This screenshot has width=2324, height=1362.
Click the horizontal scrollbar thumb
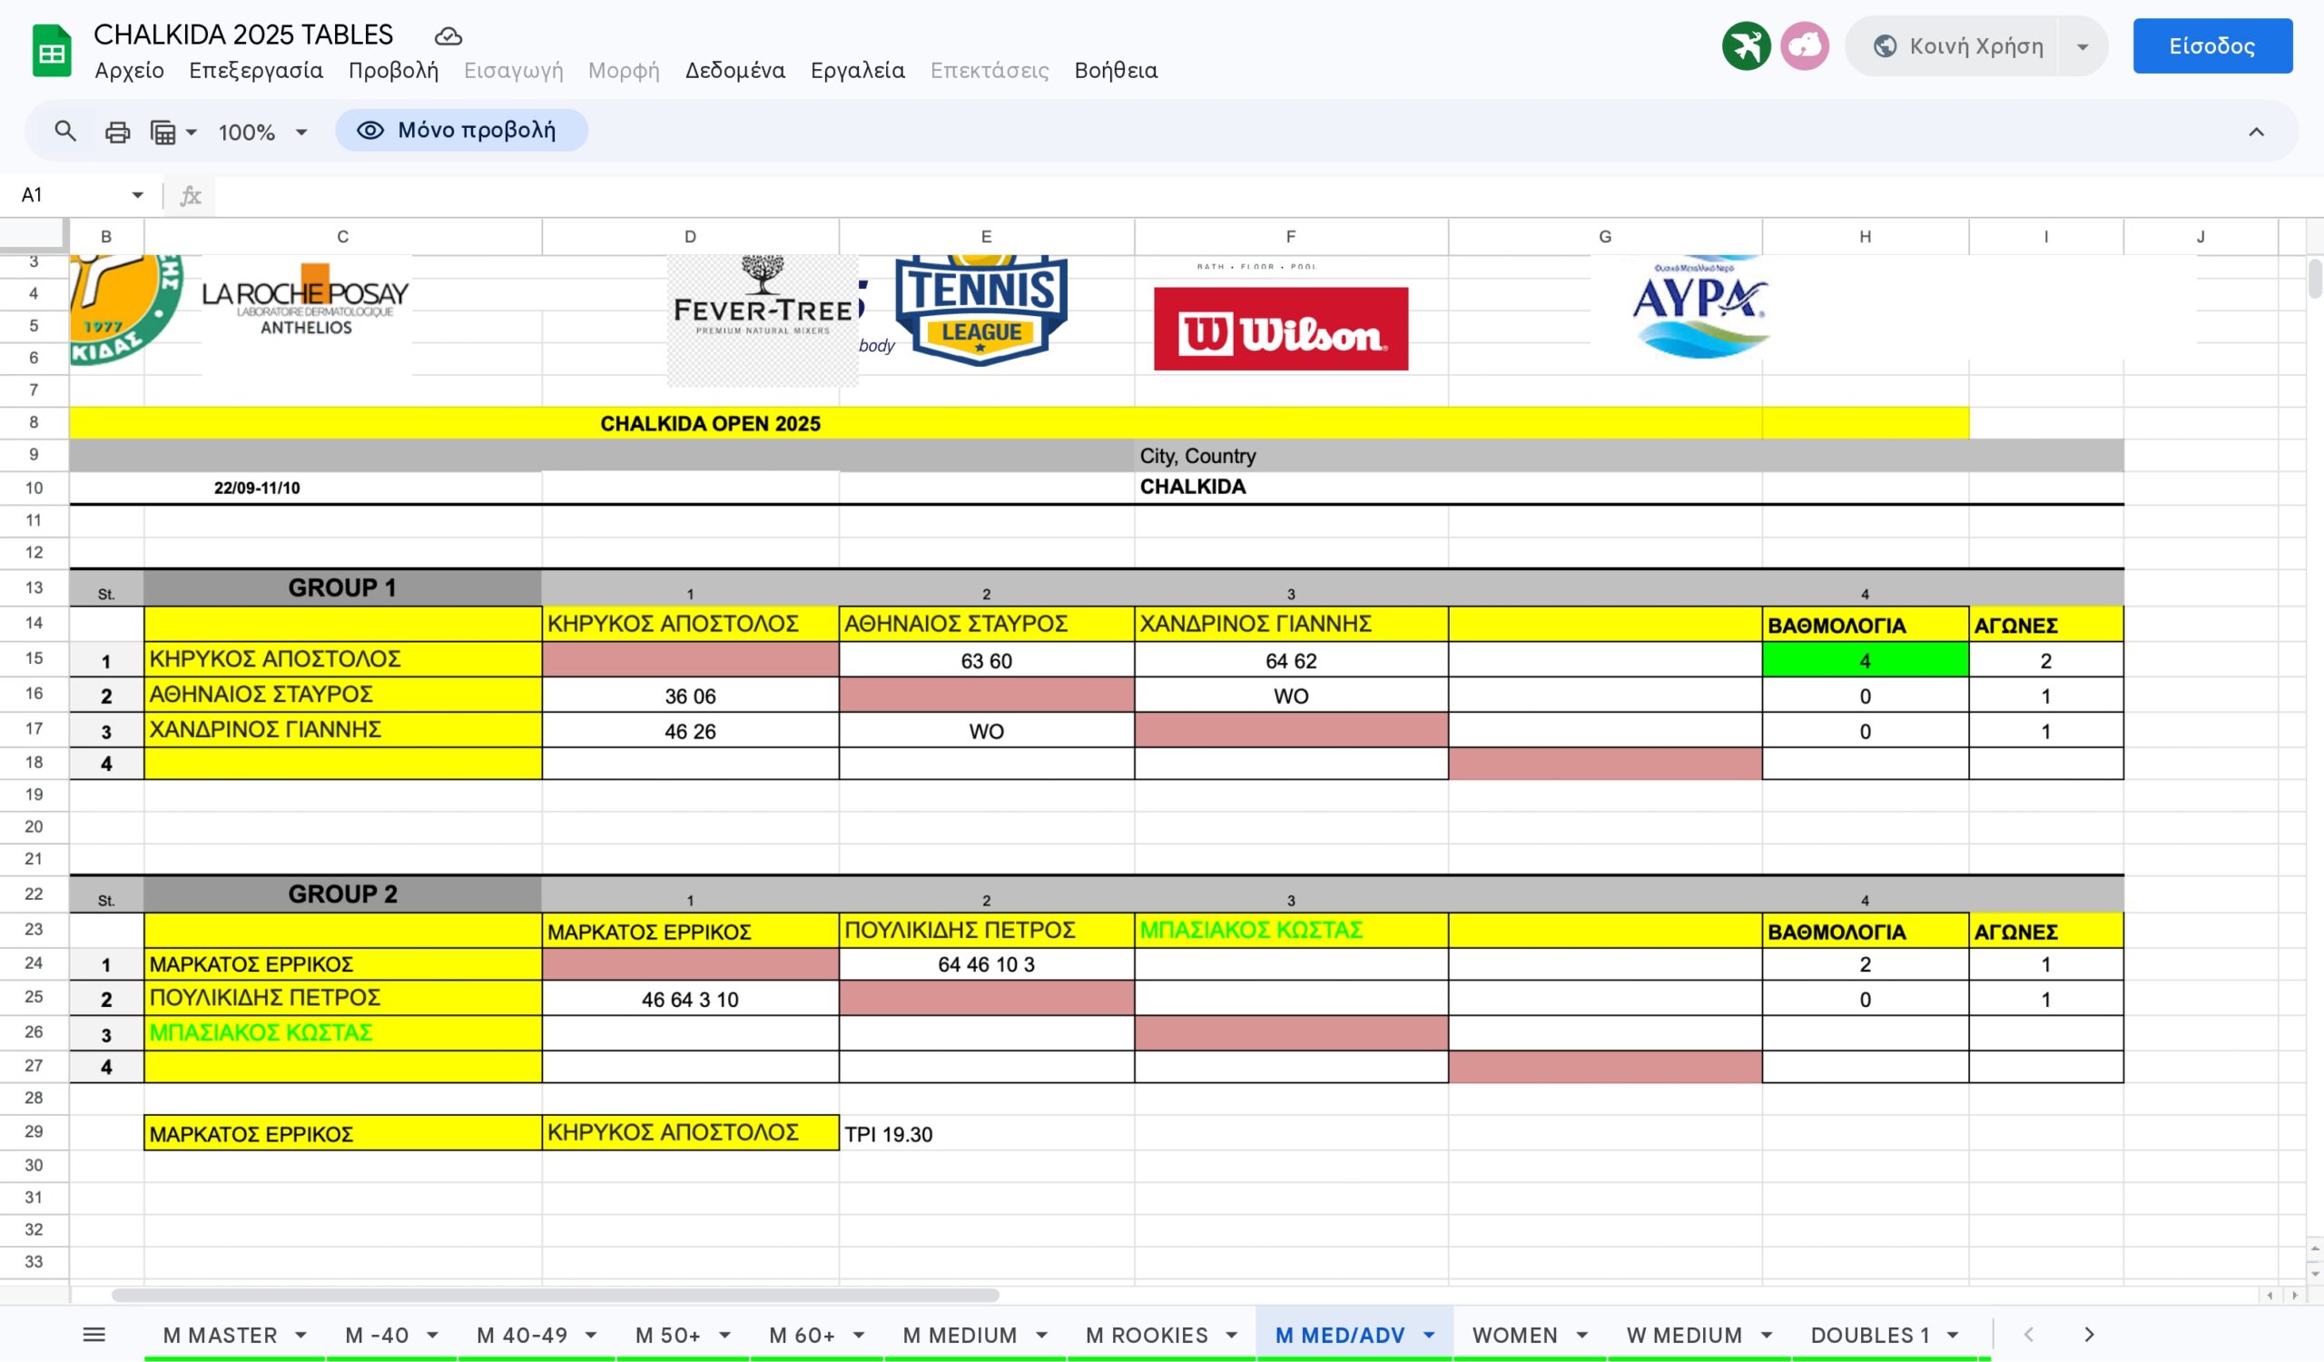point(556,1295)
